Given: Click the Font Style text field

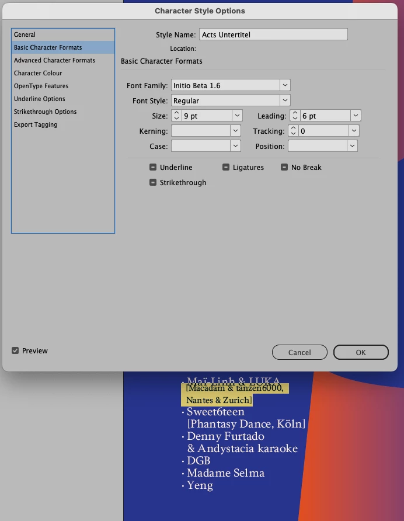Looking at the screenshot, I should [x=225, y=100].
